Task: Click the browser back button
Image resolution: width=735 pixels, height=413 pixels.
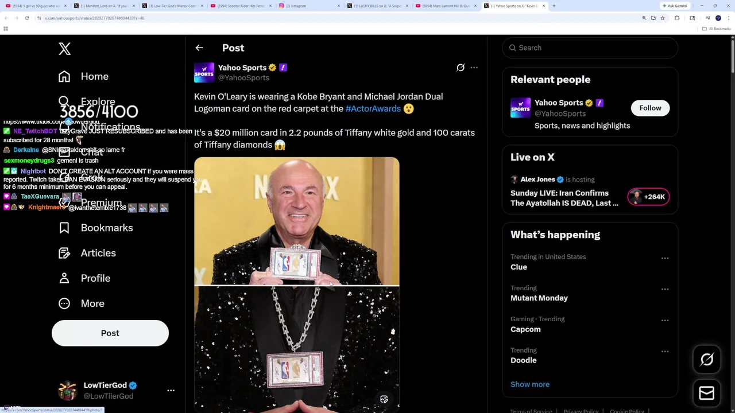Action: pos(6,18)
